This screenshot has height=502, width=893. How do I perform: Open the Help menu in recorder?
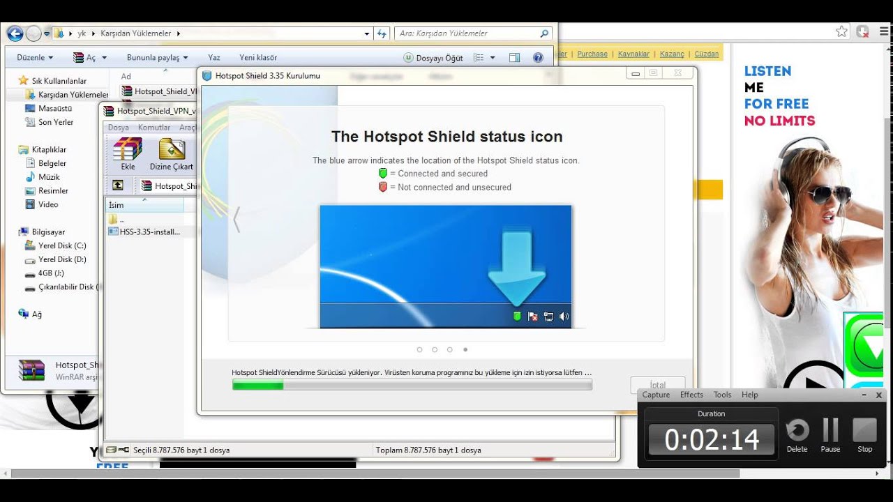tap(749, 395)
